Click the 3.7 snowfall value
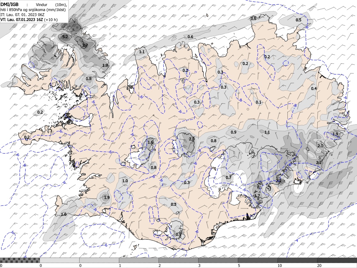 click(85, 45)
